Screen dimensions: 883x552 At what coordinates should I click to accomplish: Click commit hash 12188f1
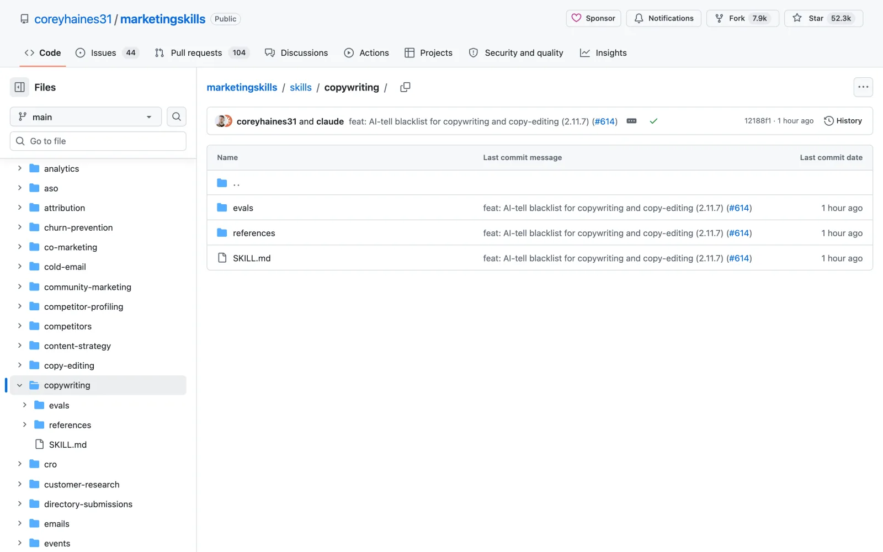pyautogui.click(x=757, y=121)
